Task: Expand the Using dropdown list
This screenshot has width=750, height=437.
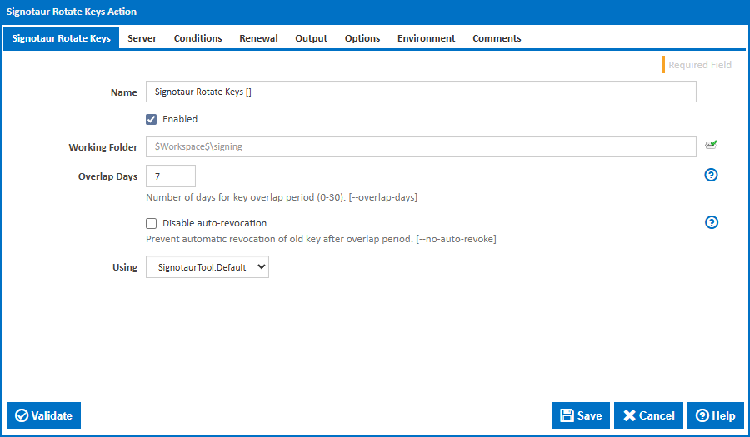Action: point(207,267)
